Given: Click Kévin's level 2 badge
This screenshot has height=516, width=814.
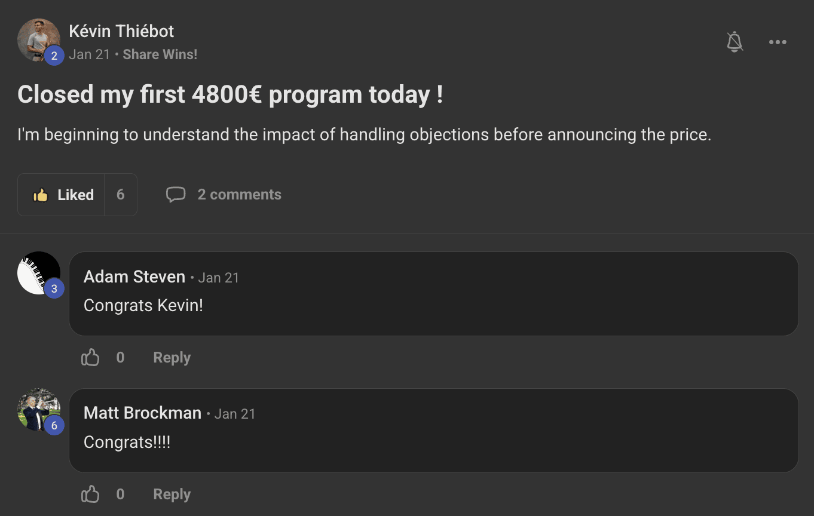Looking at the screenshot, I should 54,56.
